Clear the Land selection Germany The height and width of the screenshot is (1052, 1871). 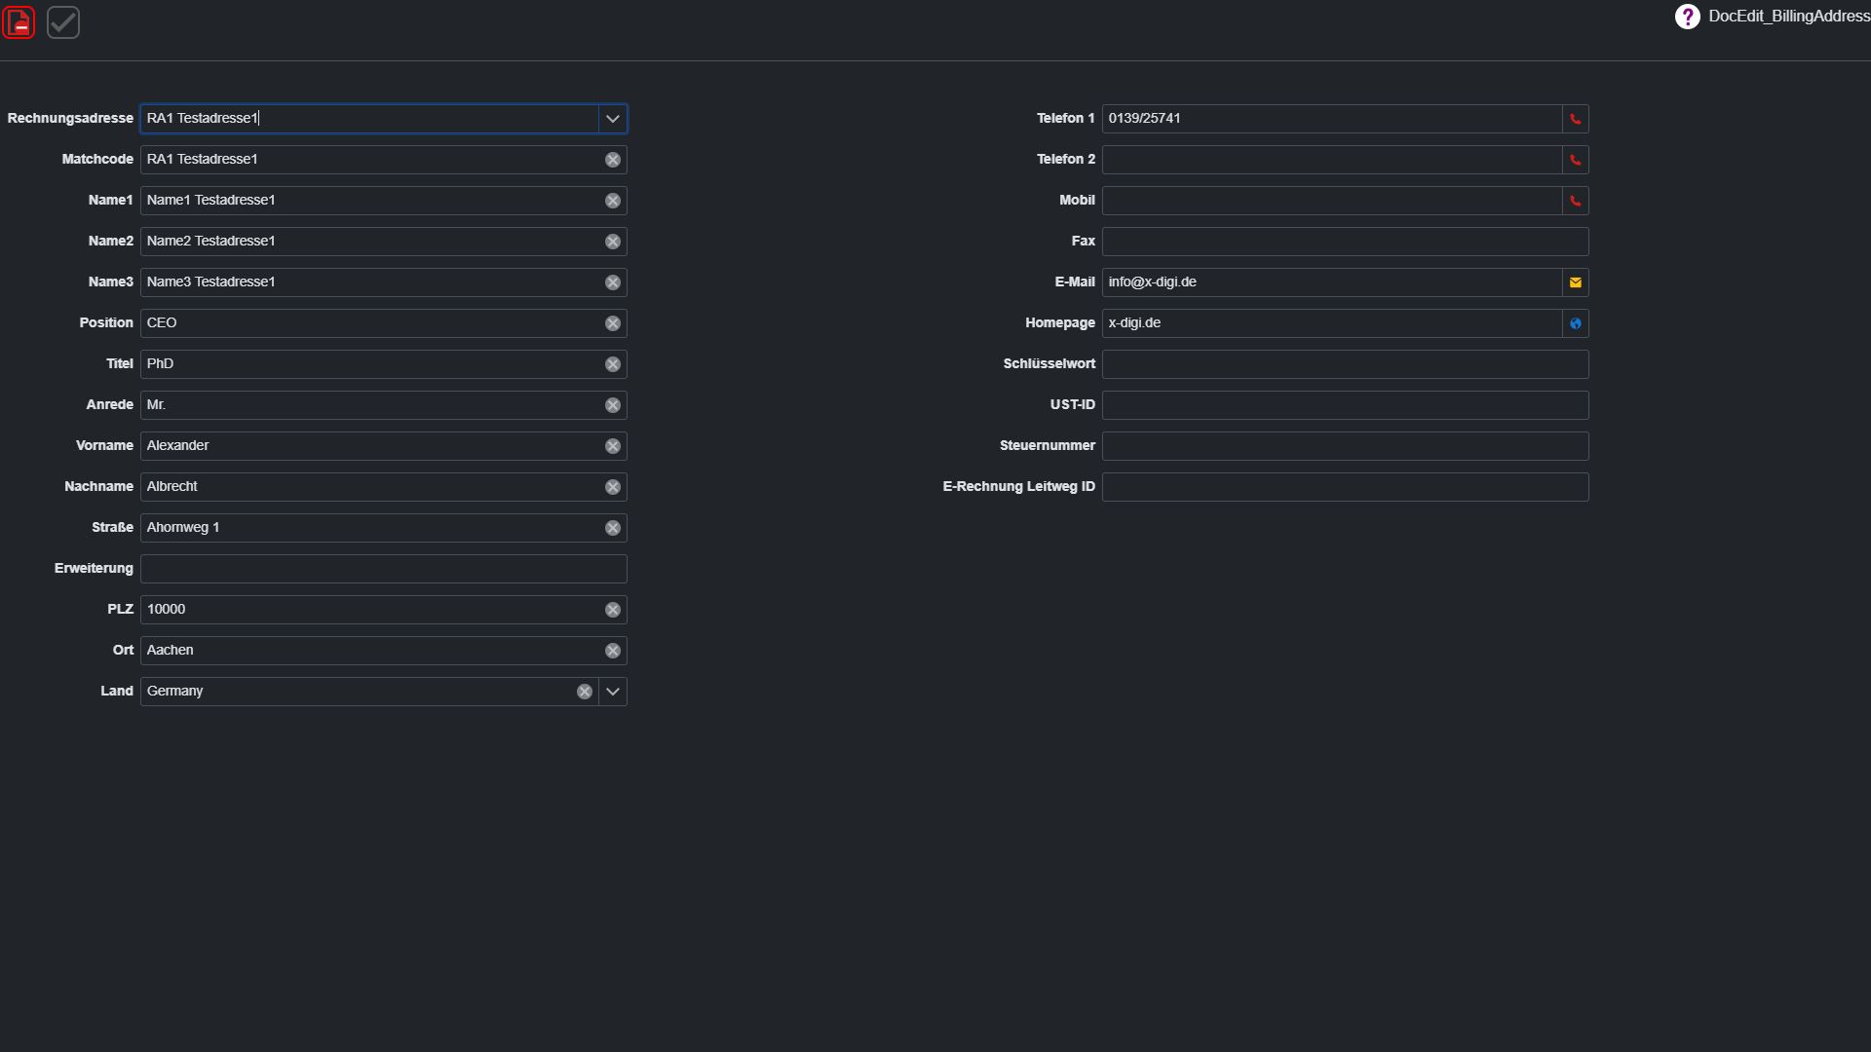tap(585, 692)
